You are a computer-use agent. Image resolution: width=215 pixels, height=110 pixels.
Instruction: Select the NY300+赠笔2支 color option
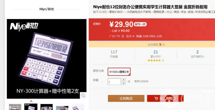tap(119, 72)
